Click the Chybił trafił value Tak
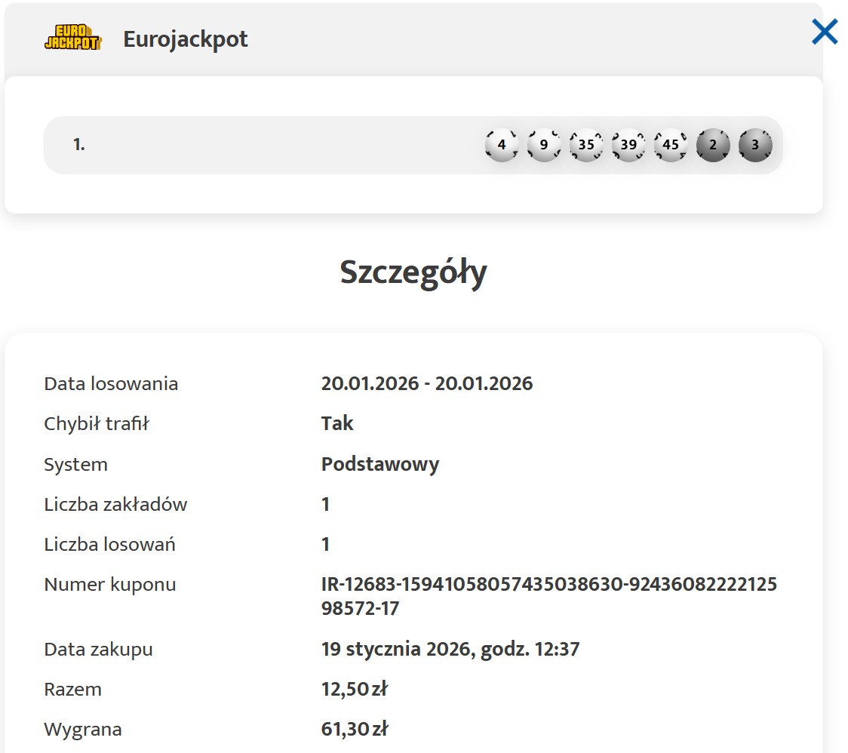 pyautogui.click(x=337, y=423)
